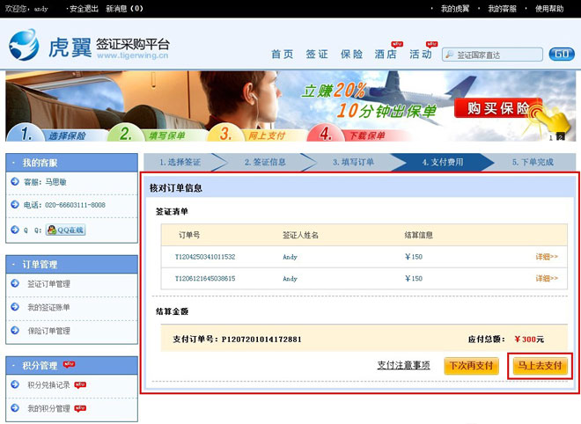Open the 酒店 navigation item
This screenshot has height=424, width=581.
tap(386, 55)
